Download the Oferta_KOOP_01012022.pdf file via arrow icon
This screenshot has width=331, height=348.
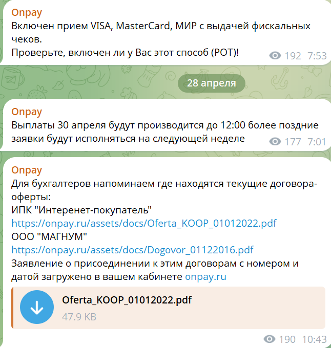37,307
